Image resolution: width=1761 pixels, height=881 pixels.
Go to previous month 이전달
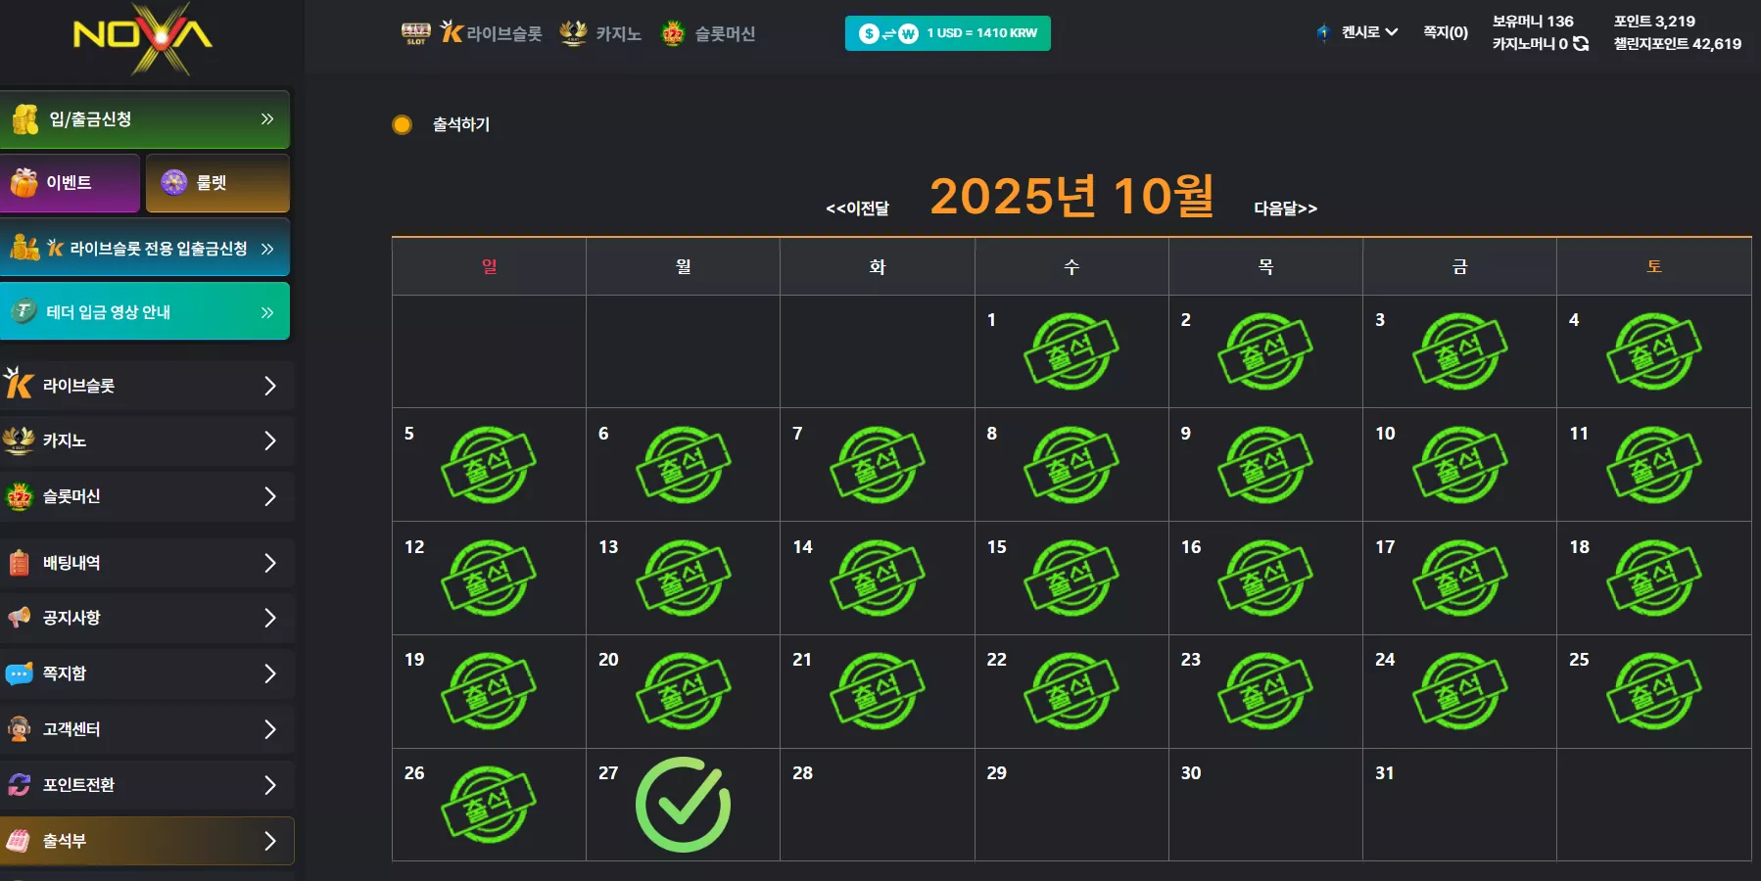(x=857, y=209)
